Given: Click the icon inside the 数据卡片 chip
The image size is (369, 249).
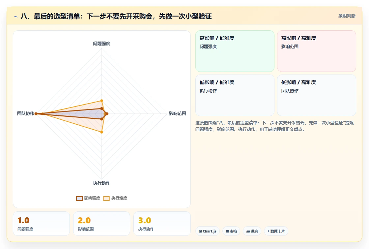Looking at the screenshot, I should click(x=268, y=231).
